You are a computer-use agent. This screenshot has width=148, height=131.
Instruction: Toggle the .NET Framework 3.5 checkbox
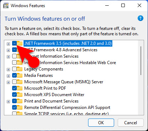pos(14,43)
